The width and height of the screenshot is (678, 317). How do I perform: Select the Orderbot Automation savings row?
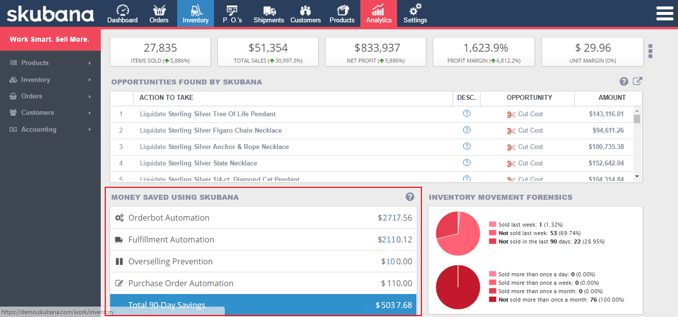coord(264,218)
